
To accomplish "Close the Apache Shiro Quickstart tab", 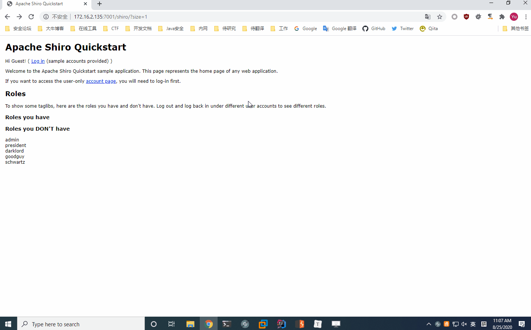I will click(x=85, y=4).
